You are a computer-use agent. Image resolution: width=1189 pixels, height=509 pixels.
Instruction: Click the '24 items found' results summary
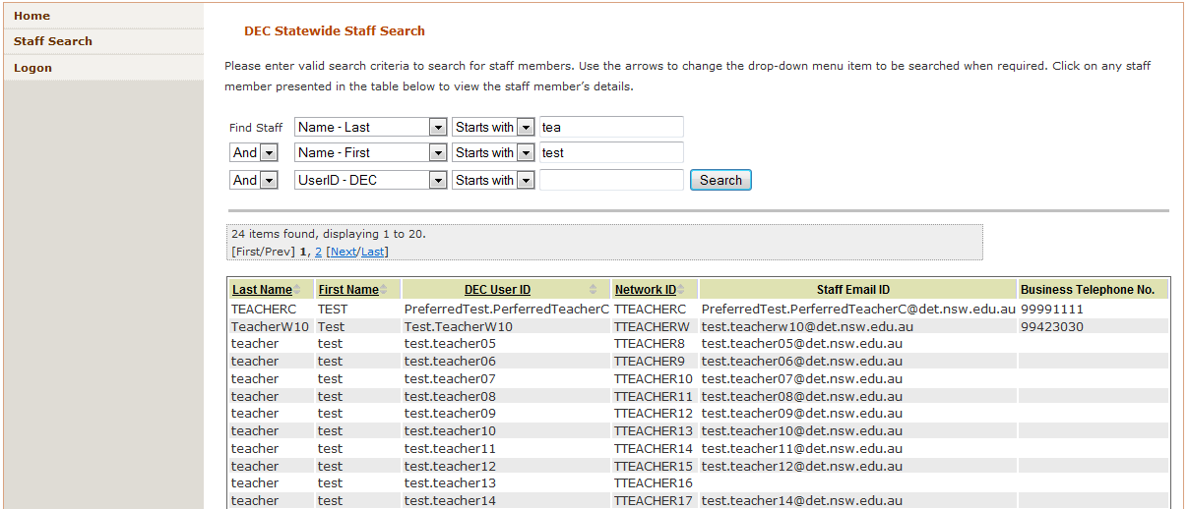click(x=329, y=235)
